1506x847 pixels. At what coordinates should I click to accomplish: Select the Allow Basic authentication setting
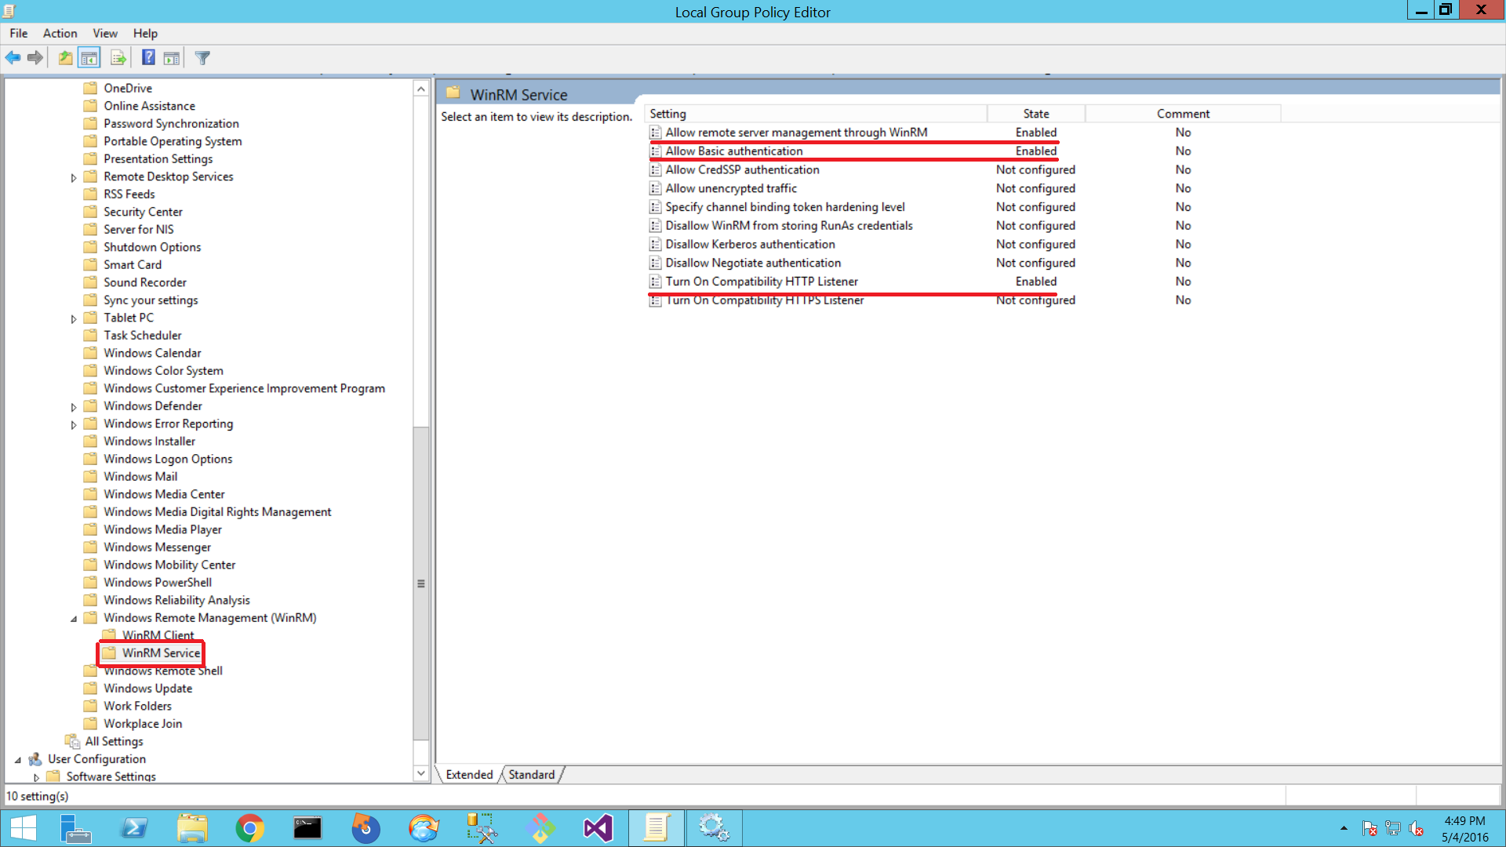(733, 151)
